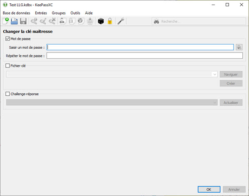The image size is (249, 196).
Task: Expand the key file path dropdown
Action: click(x=215, y=74)
